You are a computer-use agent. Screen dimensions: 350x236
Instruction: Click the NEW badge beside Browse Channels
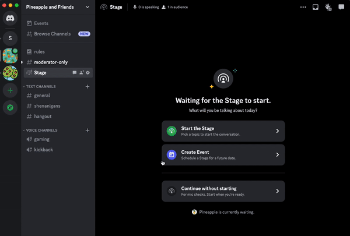click(84, 34)
